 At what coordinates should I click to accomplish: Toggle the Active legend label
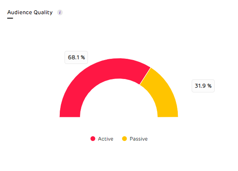(105, 139)
